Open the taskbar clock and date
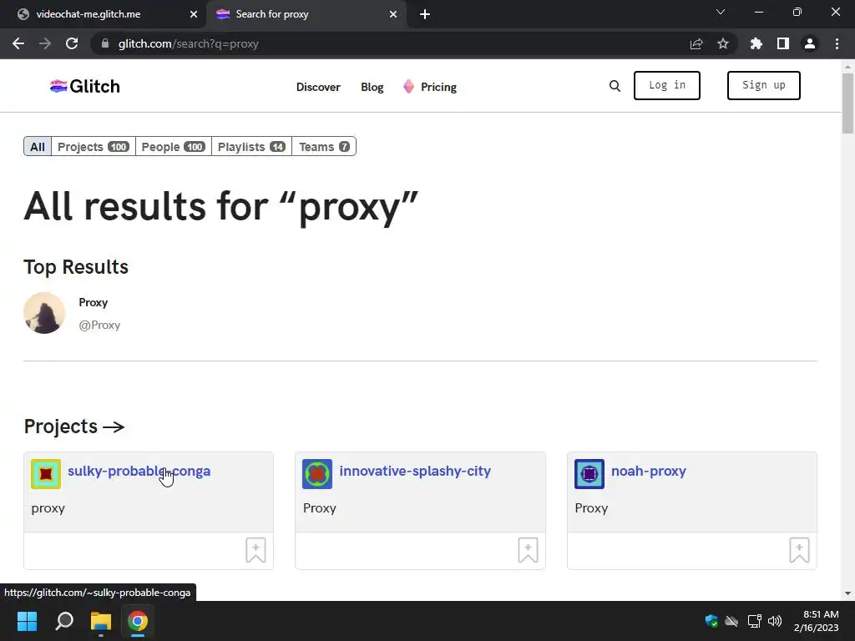Viewport: 855px width, 641px height. (817, 621)
